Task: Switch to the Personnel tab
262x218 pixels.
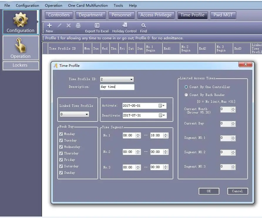Action: point(122,15)
